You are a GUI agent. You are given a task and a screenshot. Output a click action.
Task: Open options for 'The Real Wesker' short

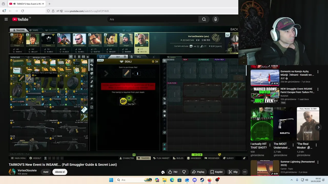pyautogui.click(x=316, y=145)
